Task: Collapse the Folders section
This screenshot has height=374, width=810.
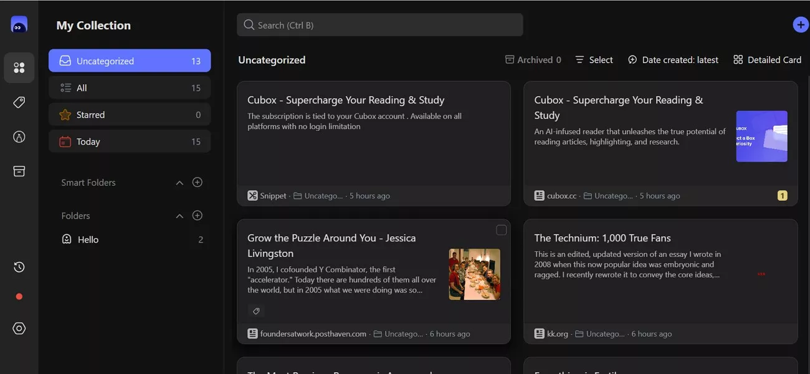Action: pos(179,216)
